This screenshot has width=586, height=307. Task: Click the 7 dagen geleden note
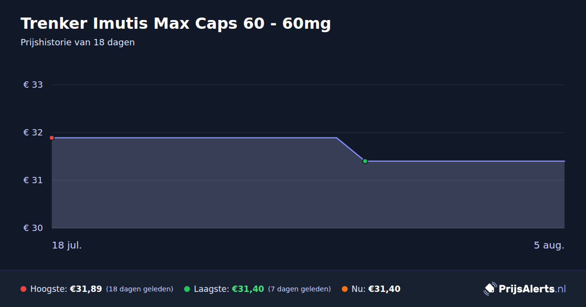299,289
